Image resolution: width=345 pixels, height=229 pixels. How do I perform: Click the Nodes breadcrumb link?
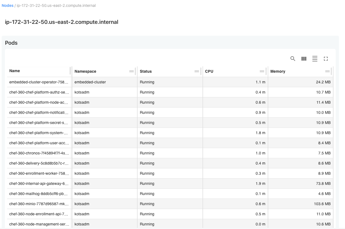[x=7, y=5]
